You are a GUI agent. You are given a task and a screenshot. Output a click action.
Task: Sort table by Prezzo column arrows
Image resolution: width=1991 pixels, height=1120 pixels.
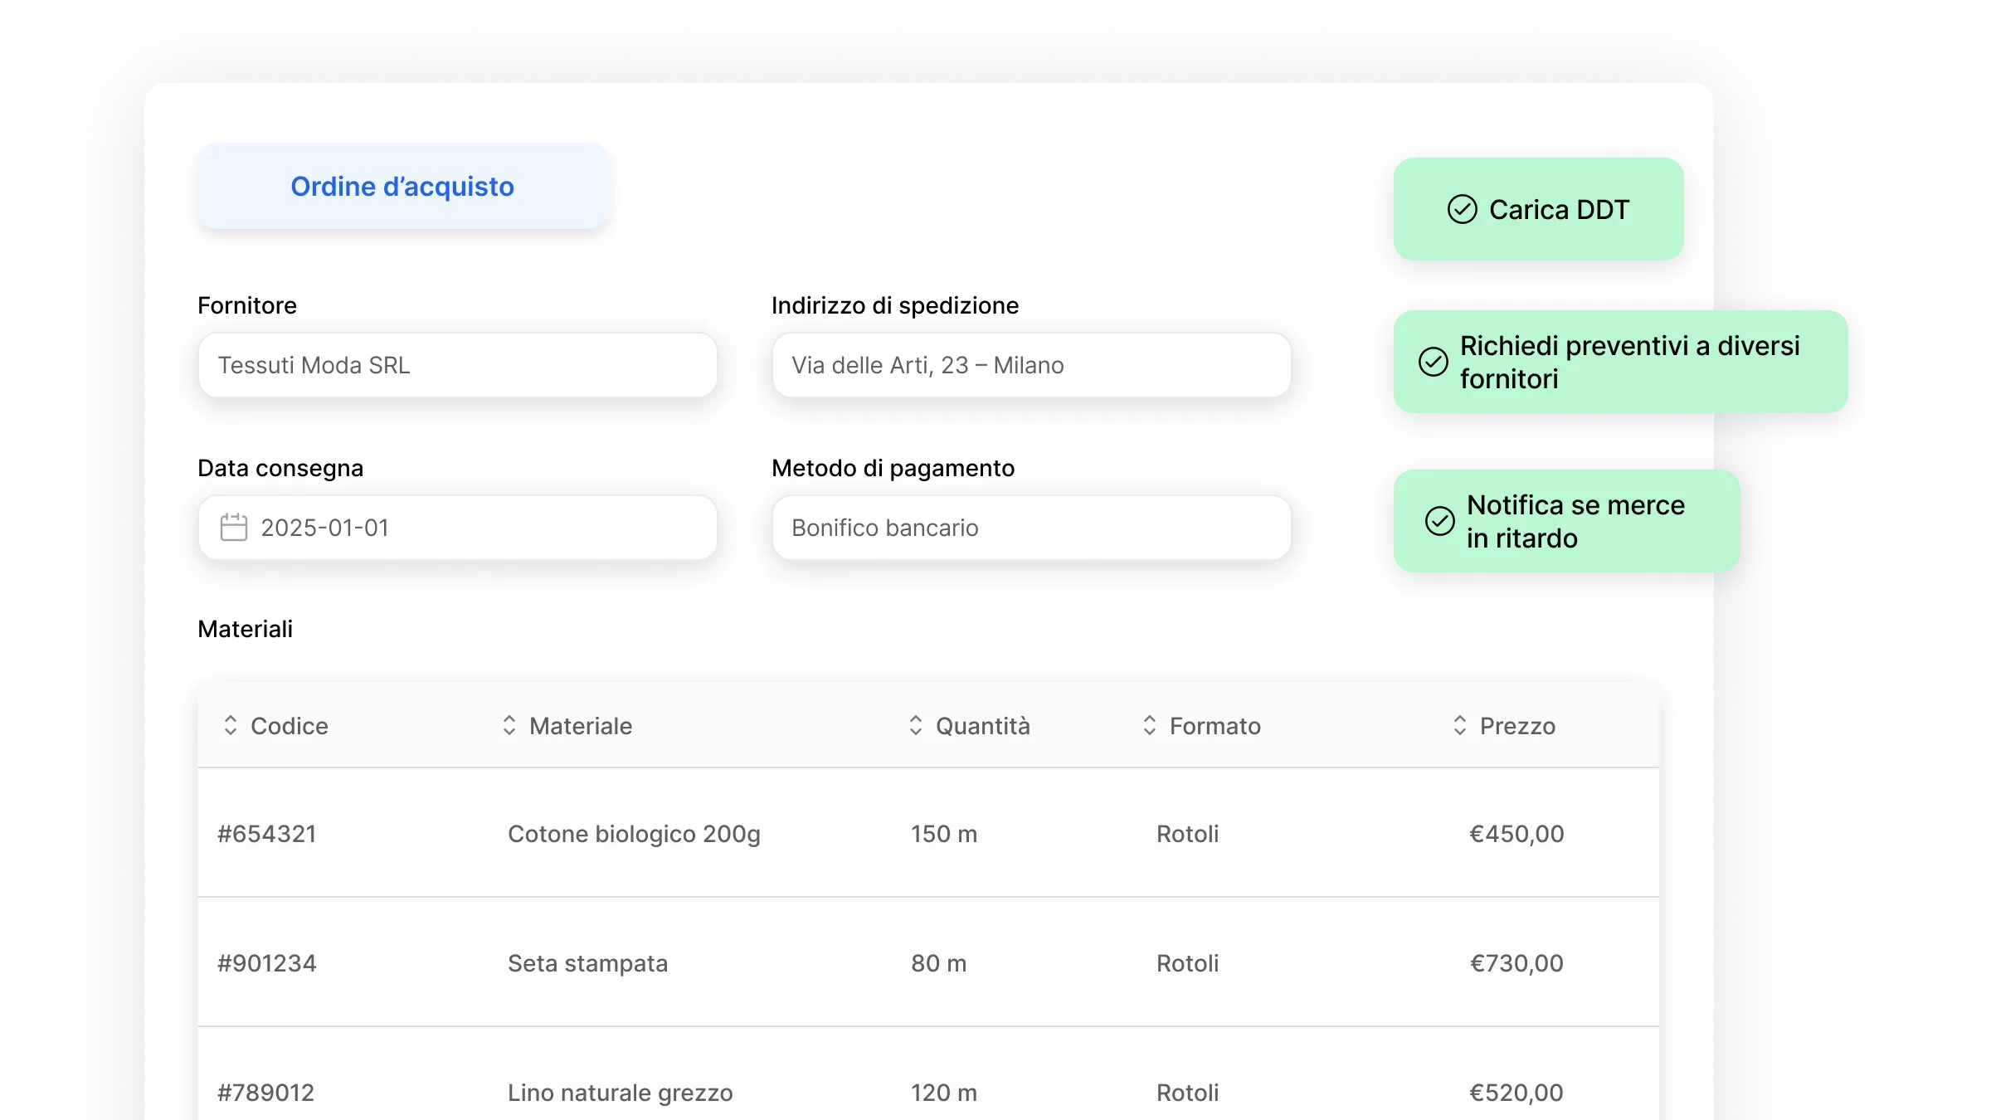pyautogui.click(x=1460, y=726)
